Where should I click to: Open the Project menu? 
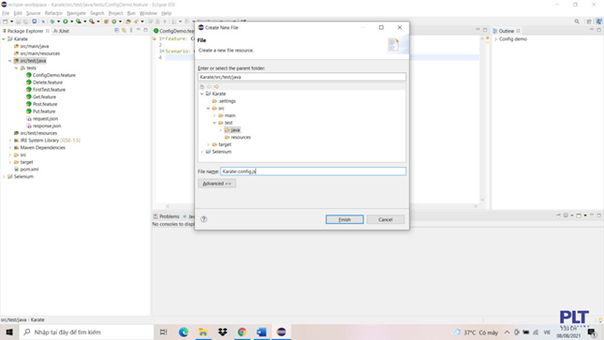115,13
